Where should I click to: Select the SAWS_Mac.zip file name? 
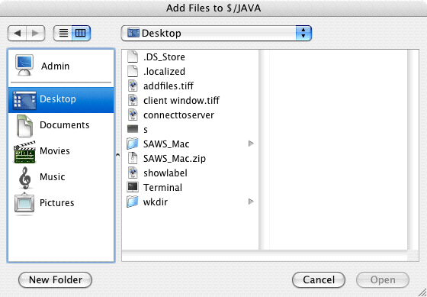tap(175, 159)
